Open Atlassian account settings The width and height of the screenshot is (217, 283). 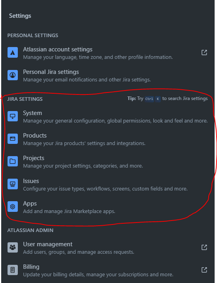pyautogui.click(x=58, y=49)
